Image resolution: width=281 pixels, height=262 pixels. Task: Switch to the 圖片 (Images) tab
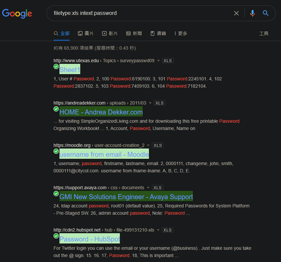tap(86, 34)
